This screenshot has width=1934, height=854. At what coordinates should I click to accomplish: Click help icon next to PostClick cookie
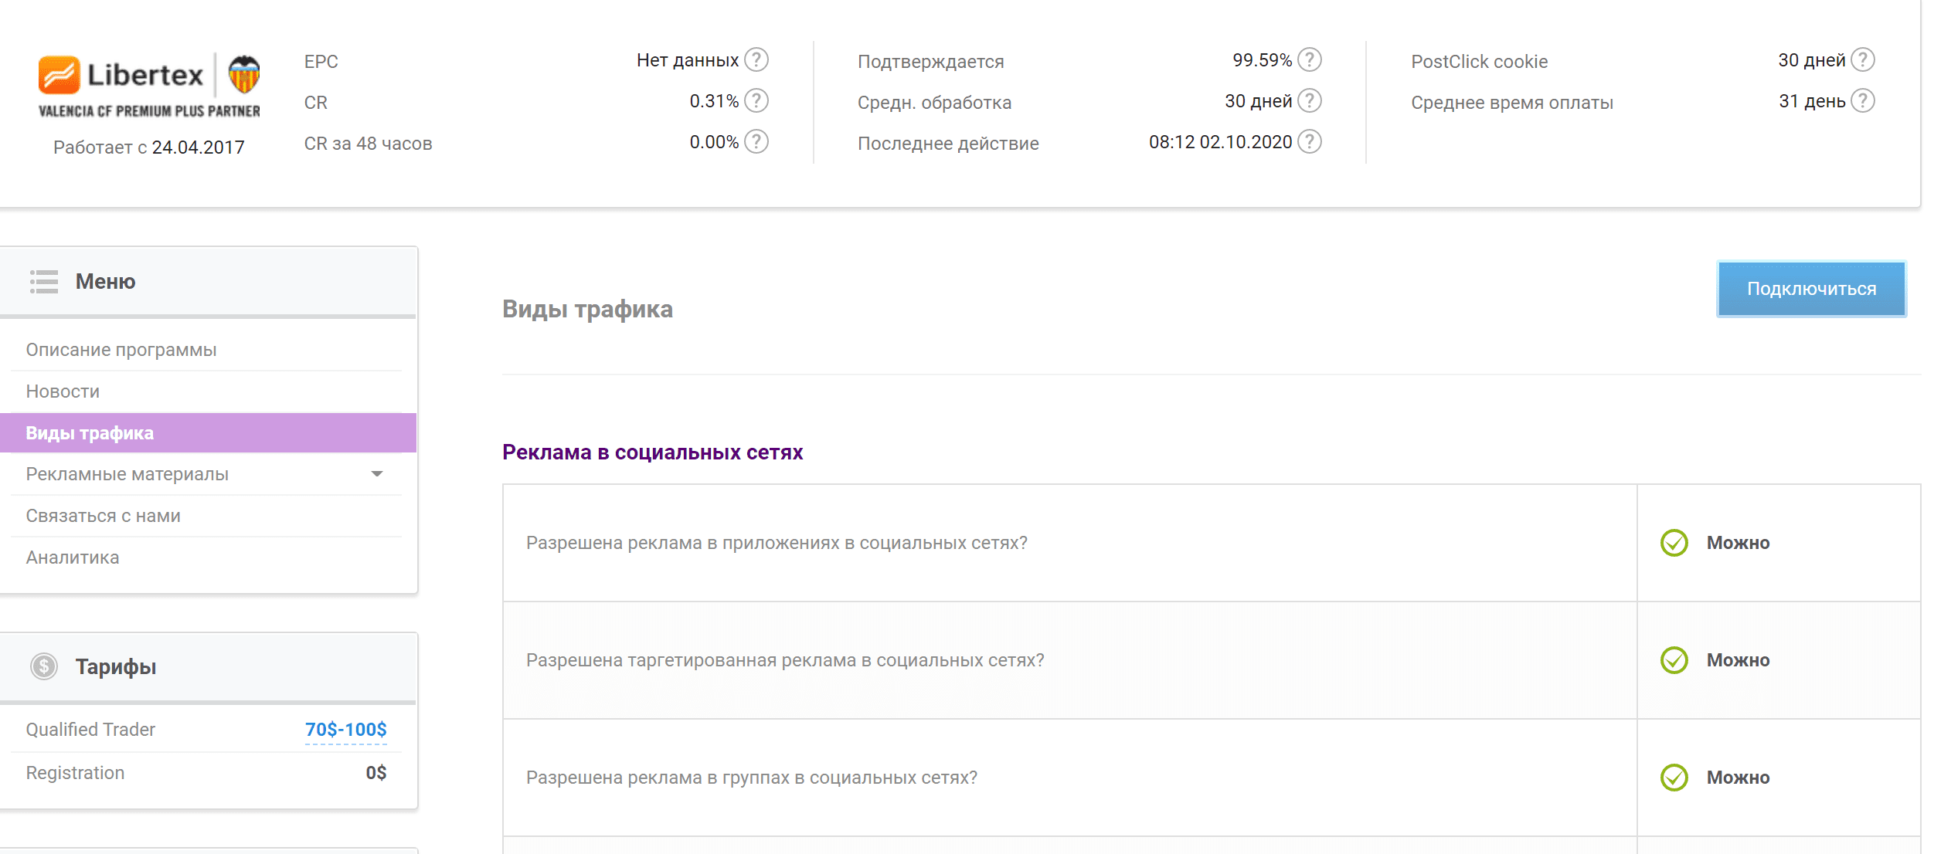coord(1862,60)
